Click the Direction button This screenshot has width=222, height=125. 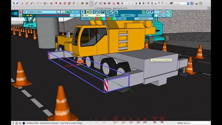(86, 18)
